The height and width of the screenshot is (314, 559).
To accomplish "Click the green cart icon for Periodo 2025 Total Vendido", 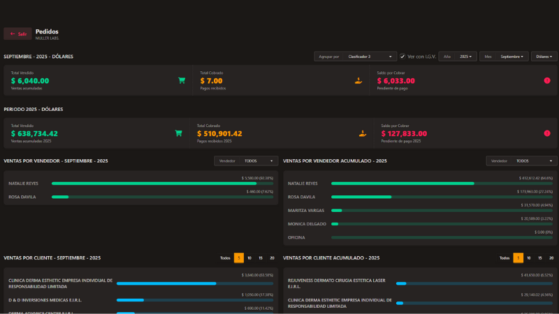I will [x=178, y=133].
